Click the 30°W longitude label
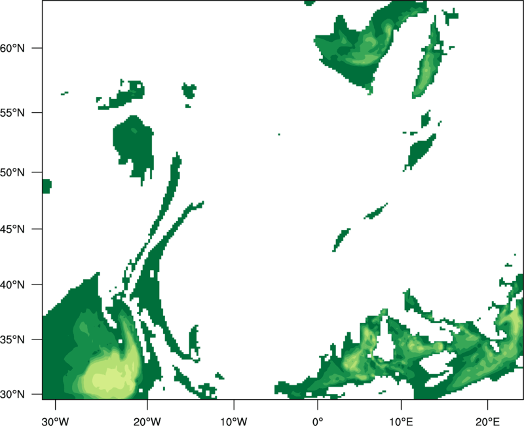The height and width of the screenshot is (426, 524). pyautogui.click(x=56, y=421)
